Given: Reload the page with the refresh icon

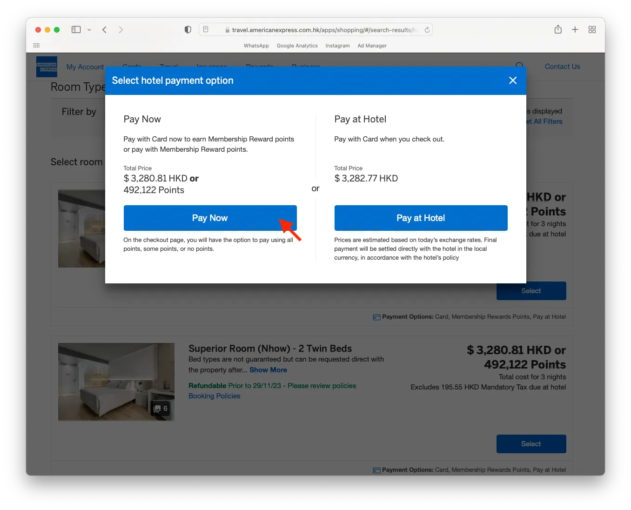Looking at the screenshot, I should pos(427,30).
